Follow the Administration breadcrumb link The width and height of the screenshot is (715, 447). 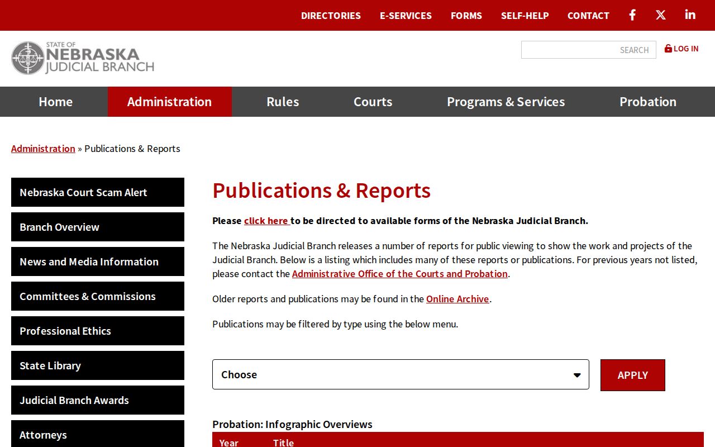coord(43,149)
